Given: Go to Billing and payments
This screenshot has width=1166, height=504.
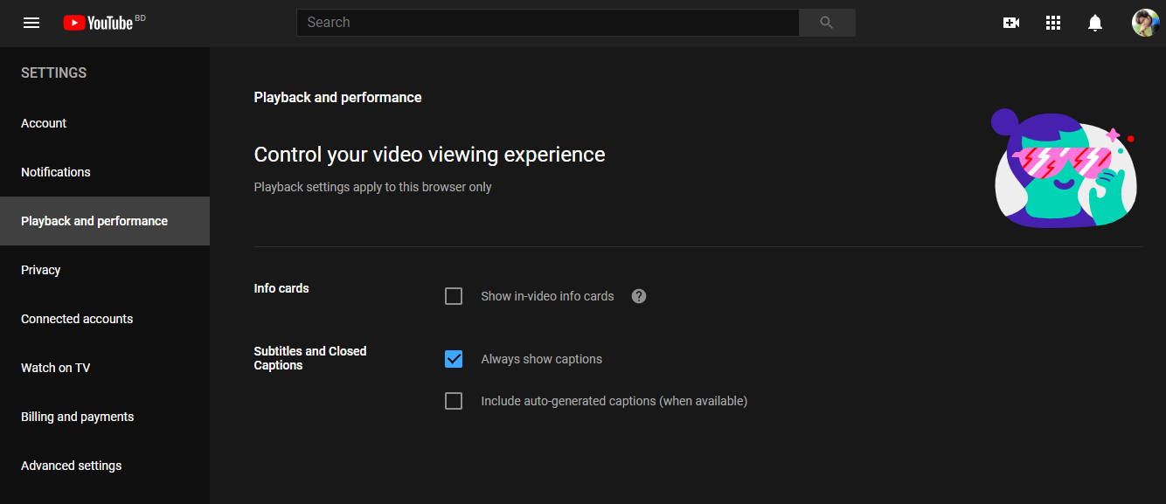Looking at the screenshot, I should (x=78, y=417).
